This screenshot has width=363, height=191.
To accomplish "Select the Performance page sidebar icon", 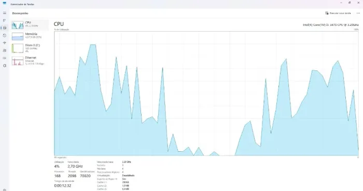I will [x=4, y=28].
